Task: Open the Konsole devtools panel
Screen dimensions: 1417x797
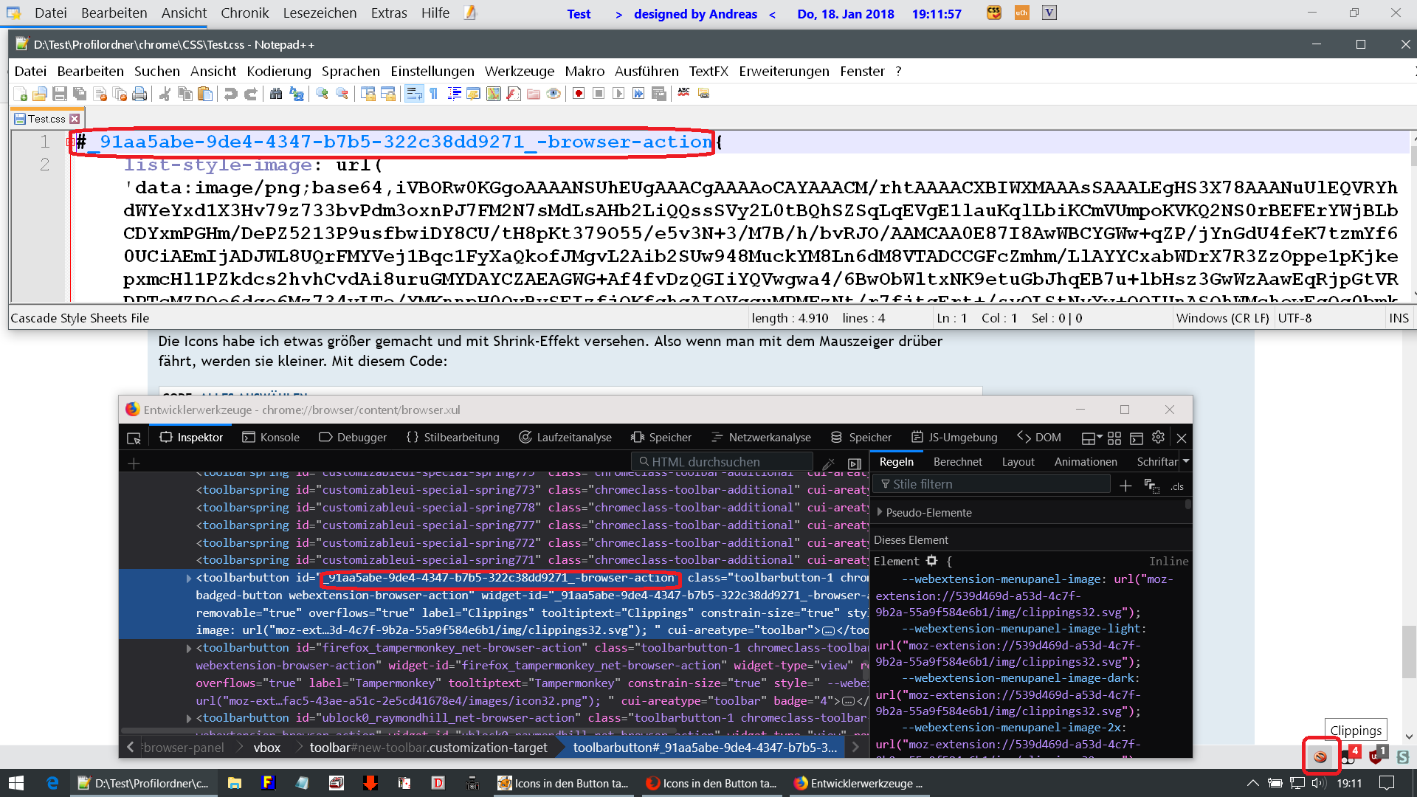Action: (x=271, y=438)
